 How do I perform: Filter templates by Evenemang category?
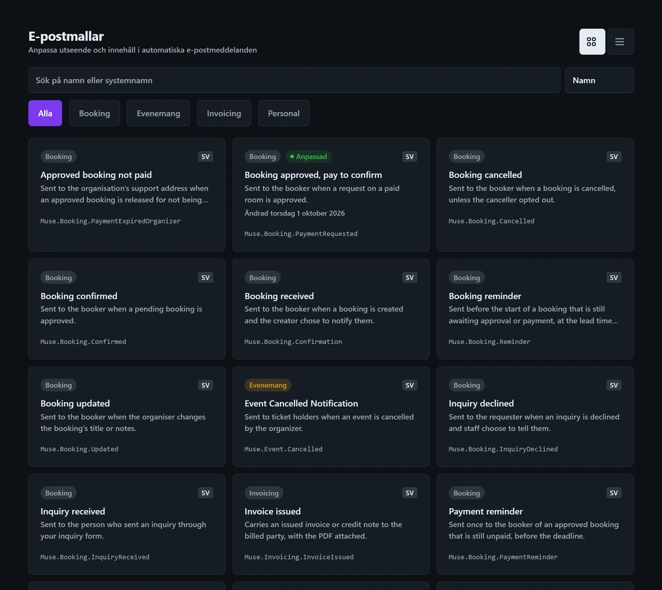159,113
